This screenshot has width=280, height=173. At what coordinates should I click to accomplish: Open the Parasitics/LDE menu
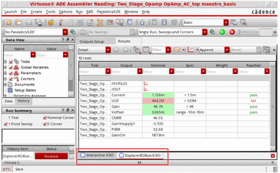point(108,12)
